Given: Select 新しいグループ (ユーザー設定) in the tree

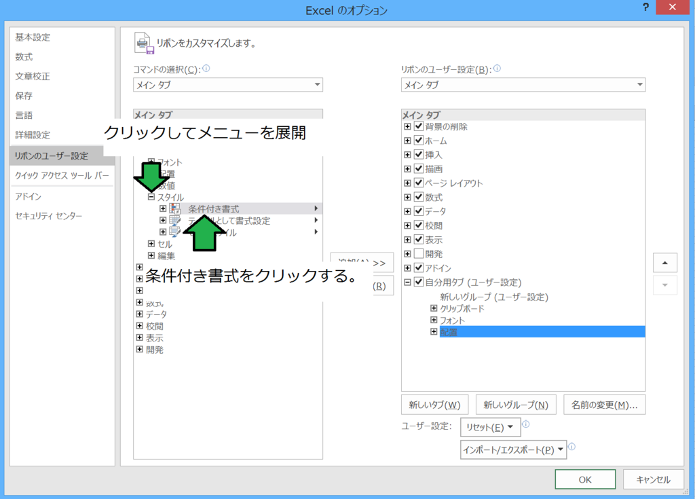Looking at the screenshot, I should [x=494, y=297].
